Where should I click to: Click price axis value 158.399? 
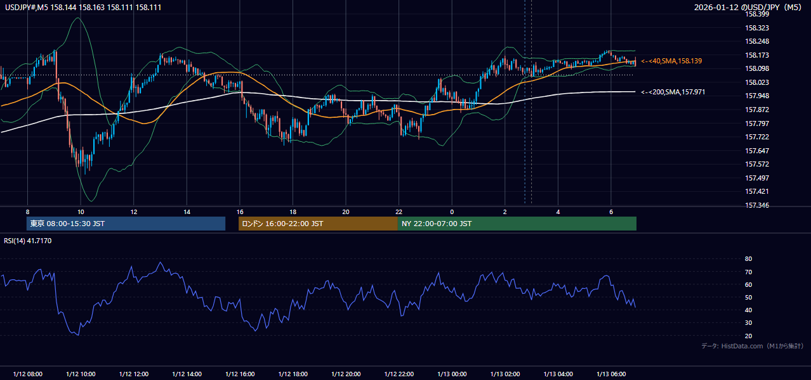pyautogui.click(x=758, y=14)
